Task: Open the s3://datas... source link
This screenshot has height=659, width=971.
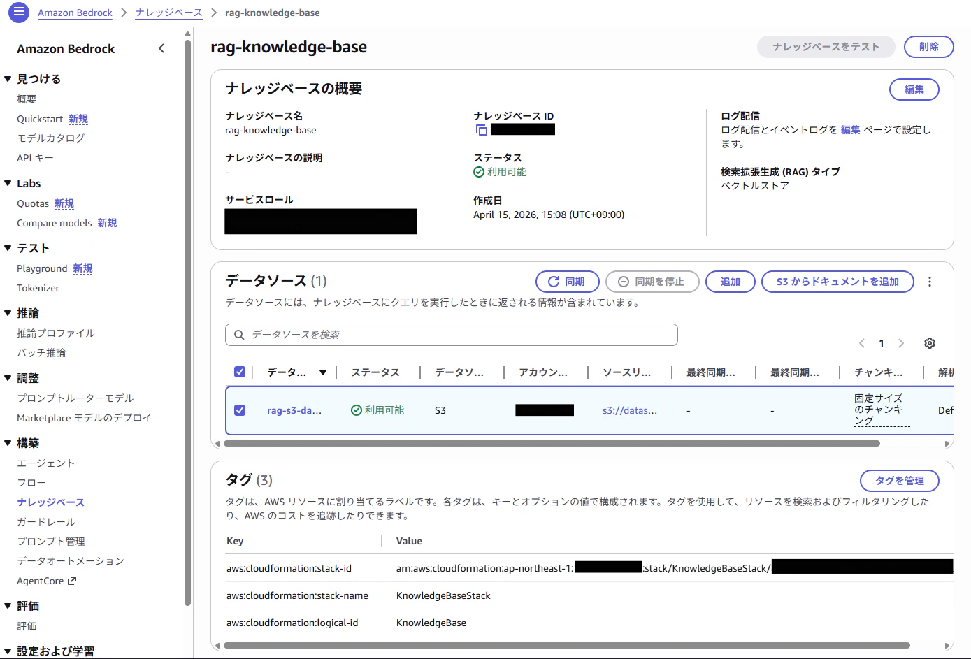Action: coord(630,410)
